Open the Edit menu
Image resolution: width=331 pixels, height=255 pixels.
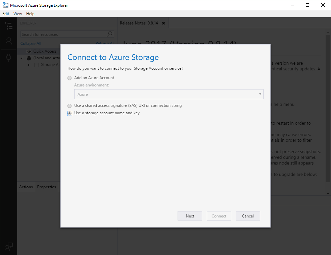[6, 14]
